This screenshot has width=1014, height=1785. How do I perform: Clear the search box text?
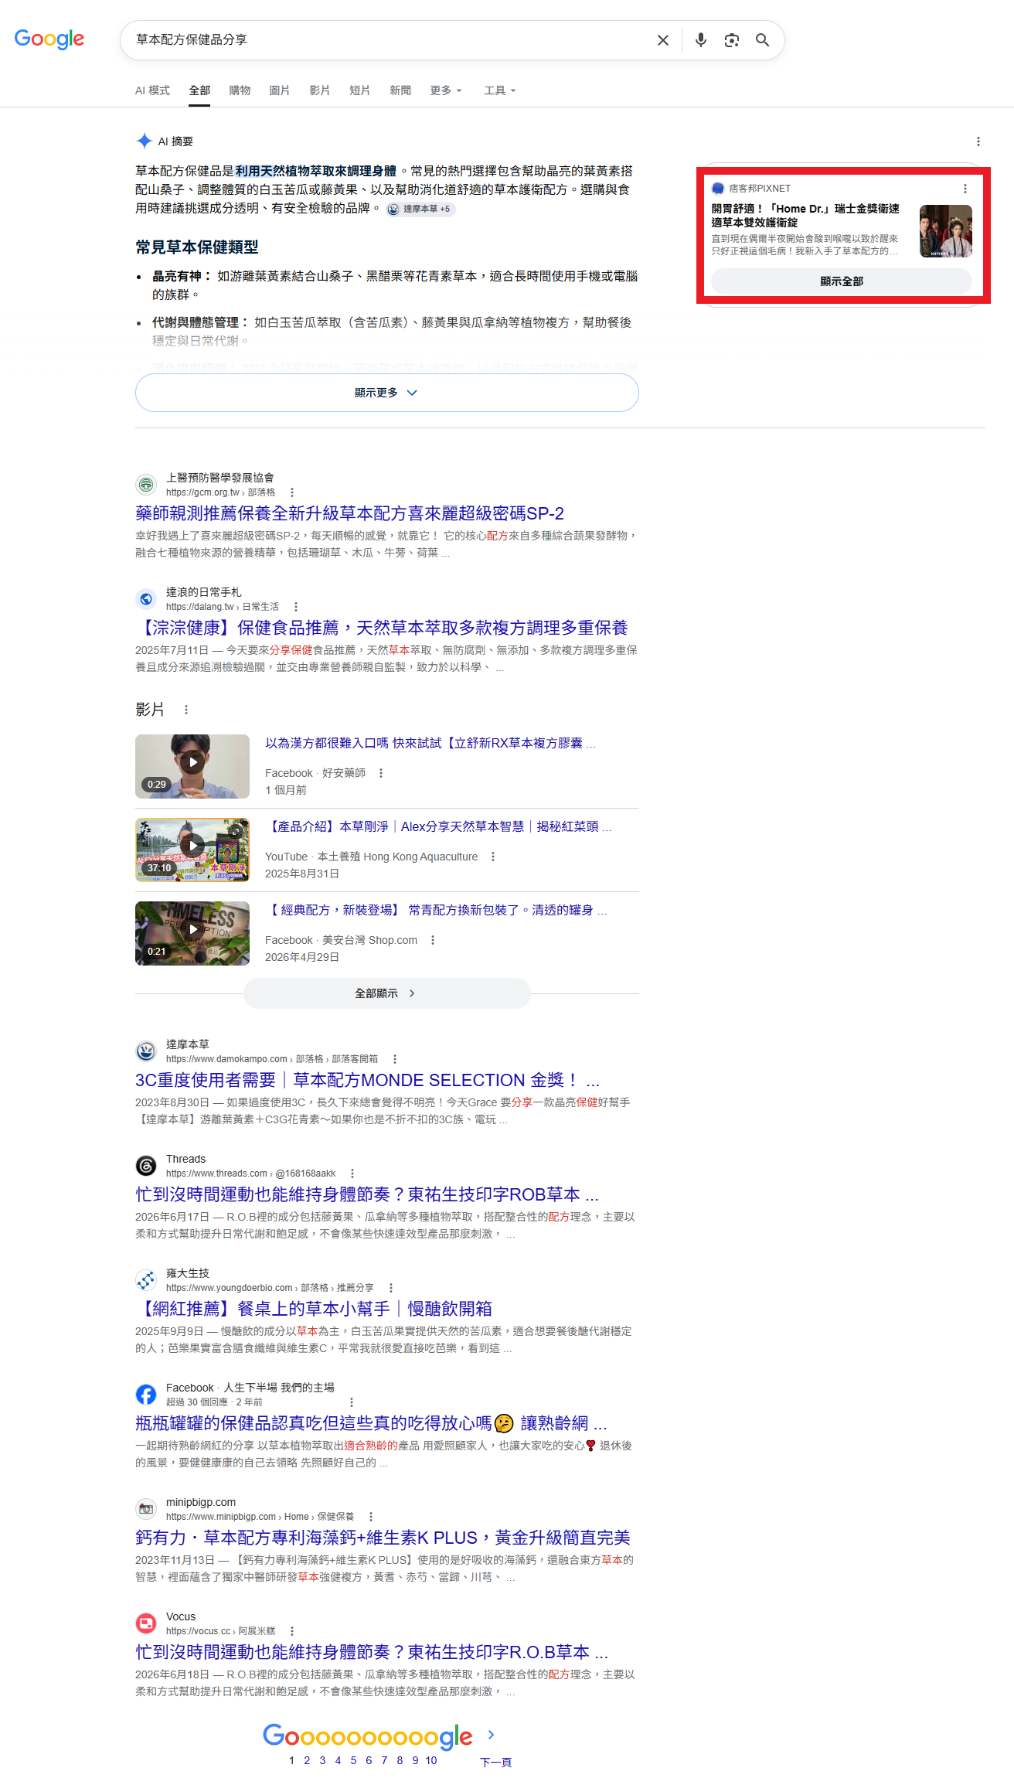coord(663,40)
